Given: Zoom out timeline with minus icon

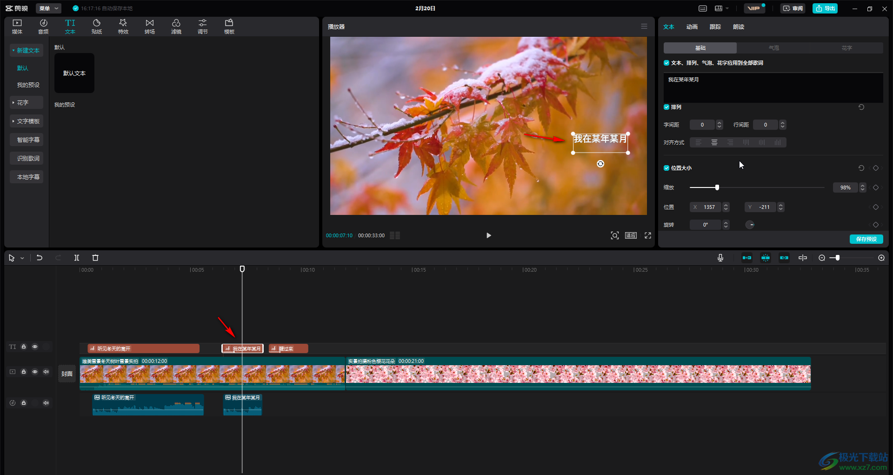Looking at the screenshot, I should [x=822, y=258].
